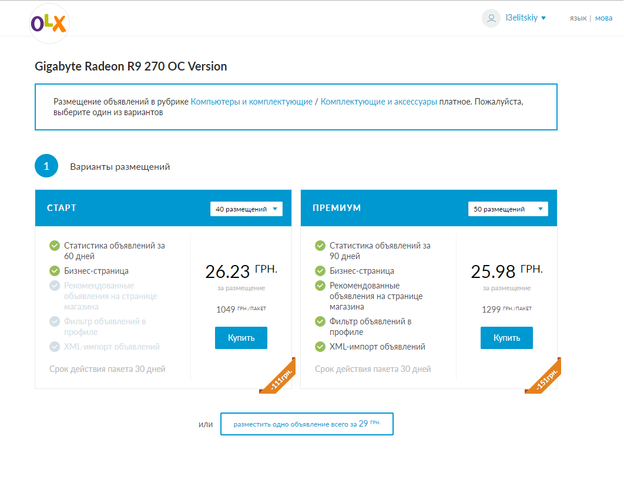
Task: Click the user avatar icon
Action: tap(491, 18)
